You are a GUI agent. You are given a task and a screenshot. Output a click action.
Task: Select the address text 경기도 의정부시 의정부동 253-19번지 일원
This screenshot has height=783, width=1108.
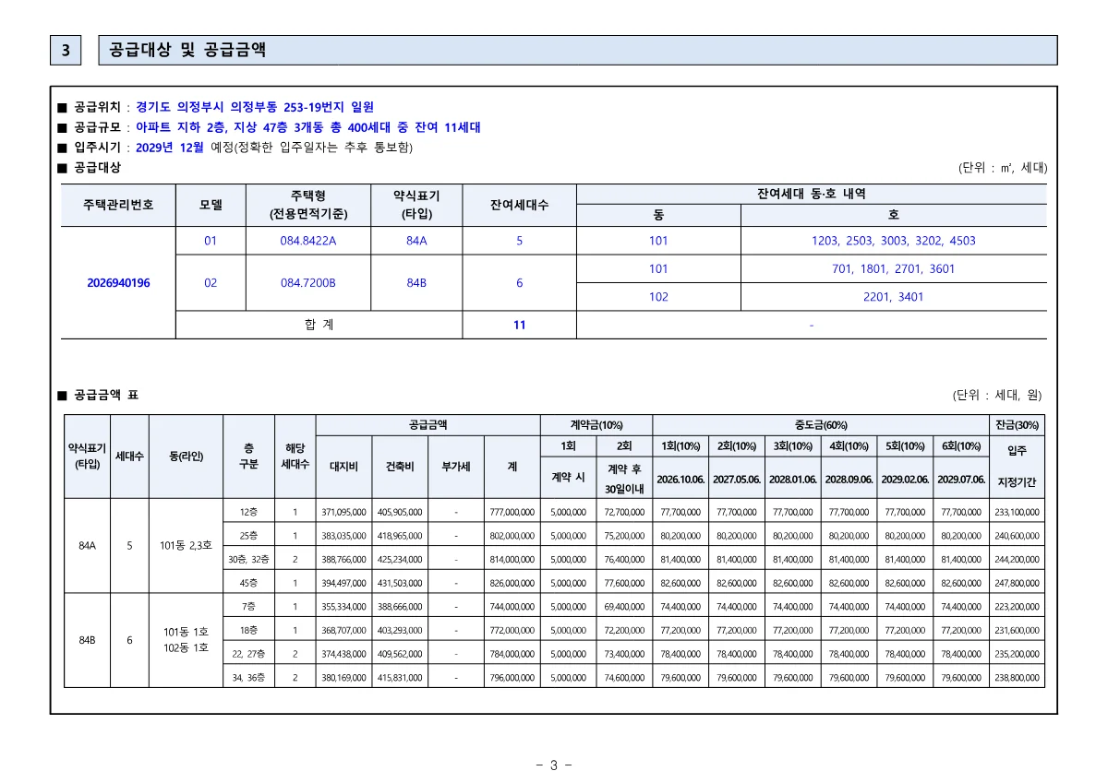point(254,107)
